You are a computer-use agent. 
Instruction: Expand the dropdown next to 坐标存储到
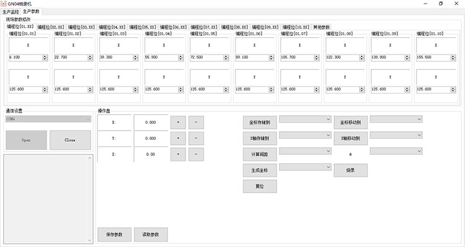pos(305,119)
